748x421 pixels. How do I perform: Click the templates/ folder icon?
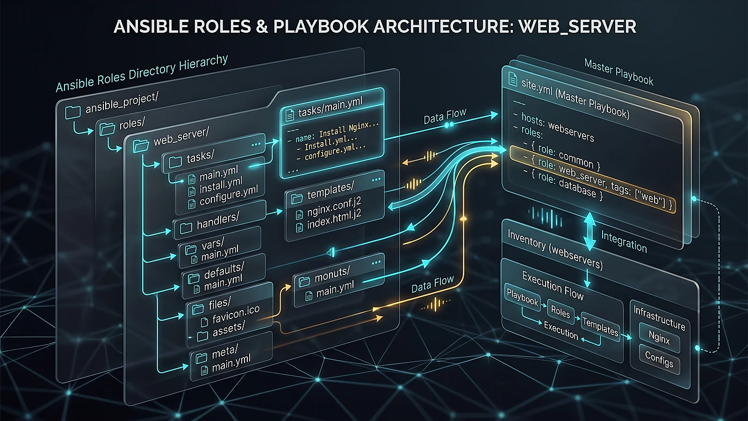point(297,199)
